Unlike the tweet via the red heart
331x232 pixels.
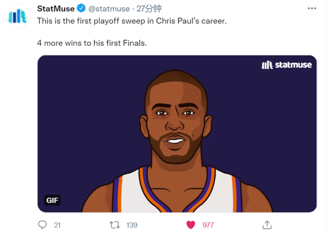191,224
